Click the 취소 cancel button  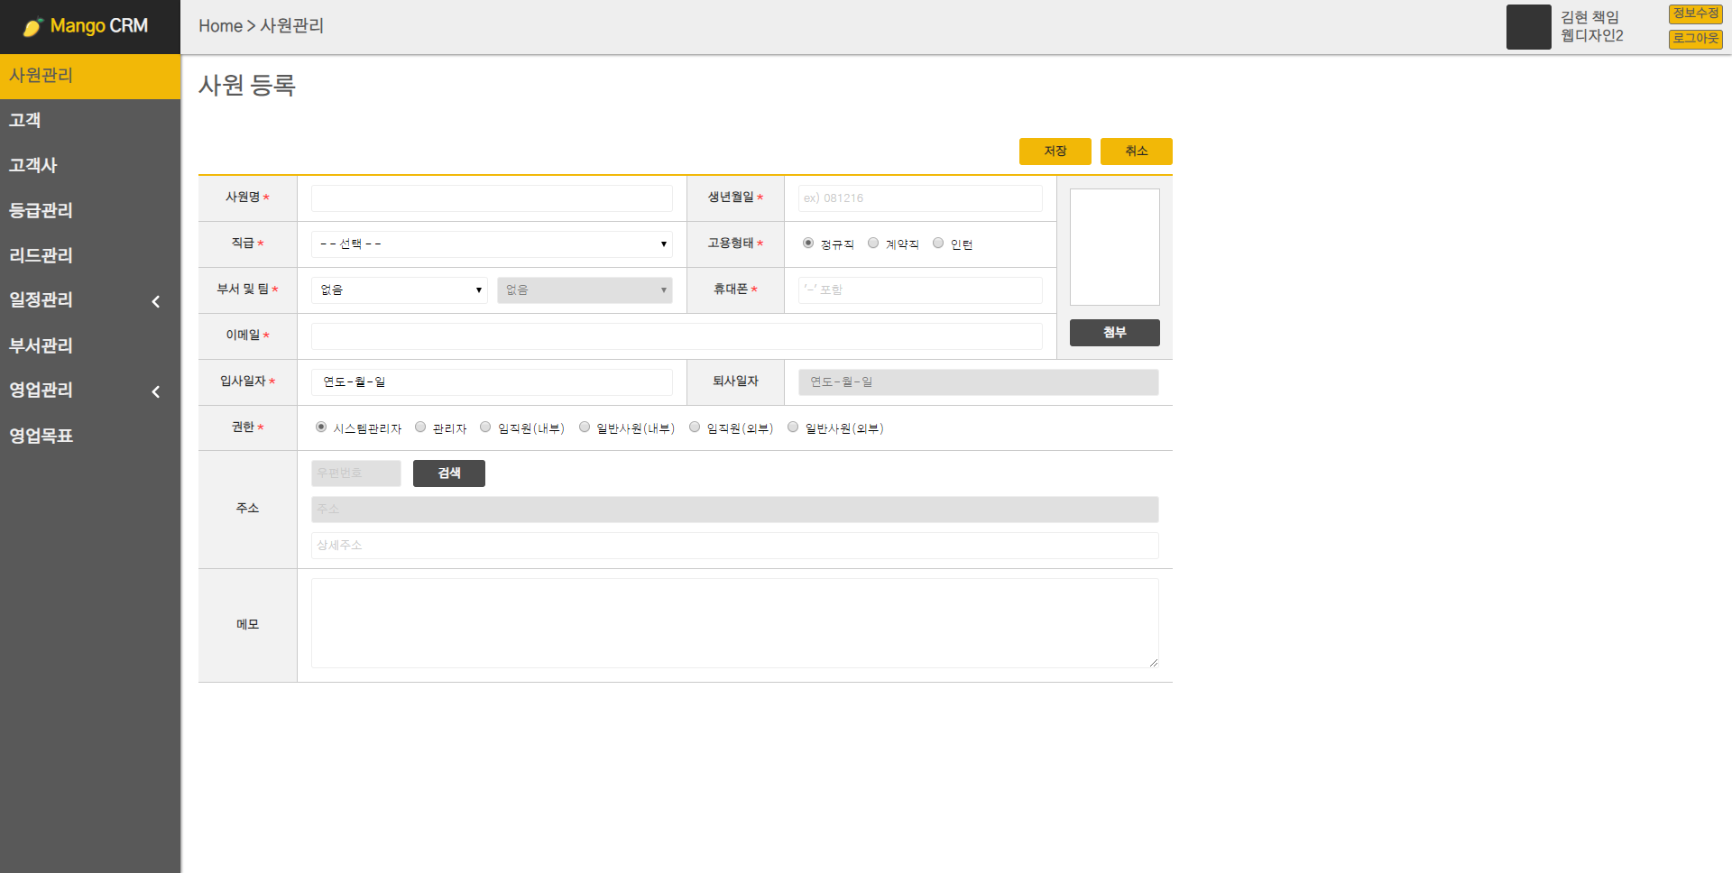(x=1136, y=151)
